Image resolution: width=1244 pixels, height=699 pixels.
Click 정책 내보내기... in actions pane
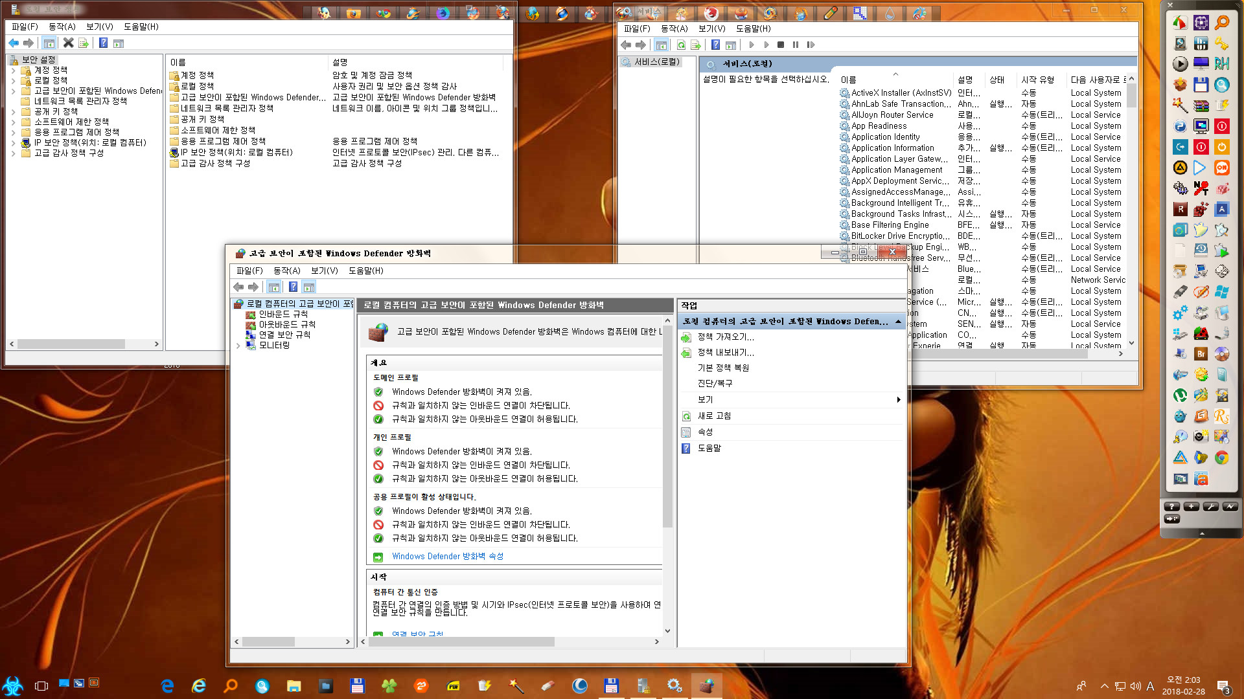pyautogui.click(x=726, y=353)
